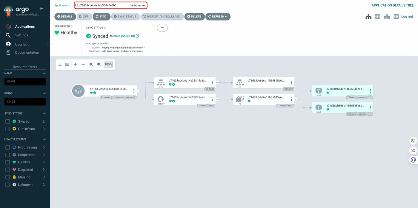Image resolution: width=418 pixels, height=208 pixels.
Task: Check the Synced filter checkbox
Action: pos(8,121)
